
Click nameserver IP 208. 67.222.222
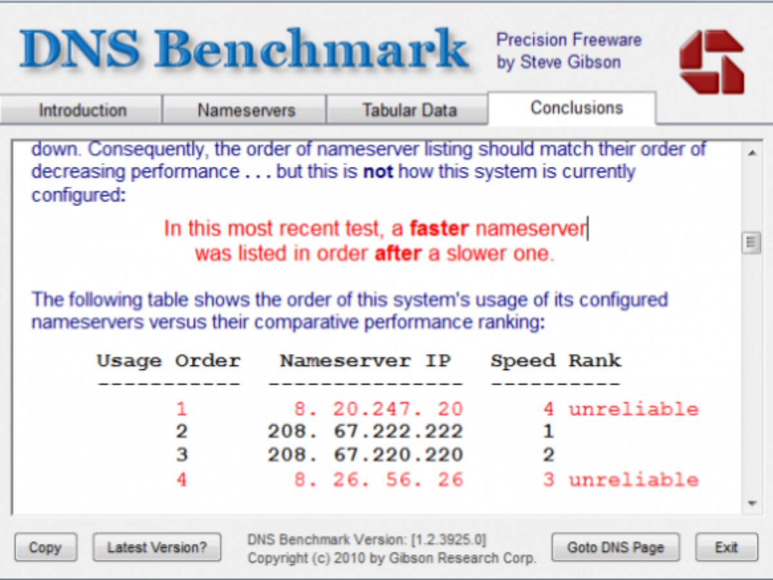365,431
